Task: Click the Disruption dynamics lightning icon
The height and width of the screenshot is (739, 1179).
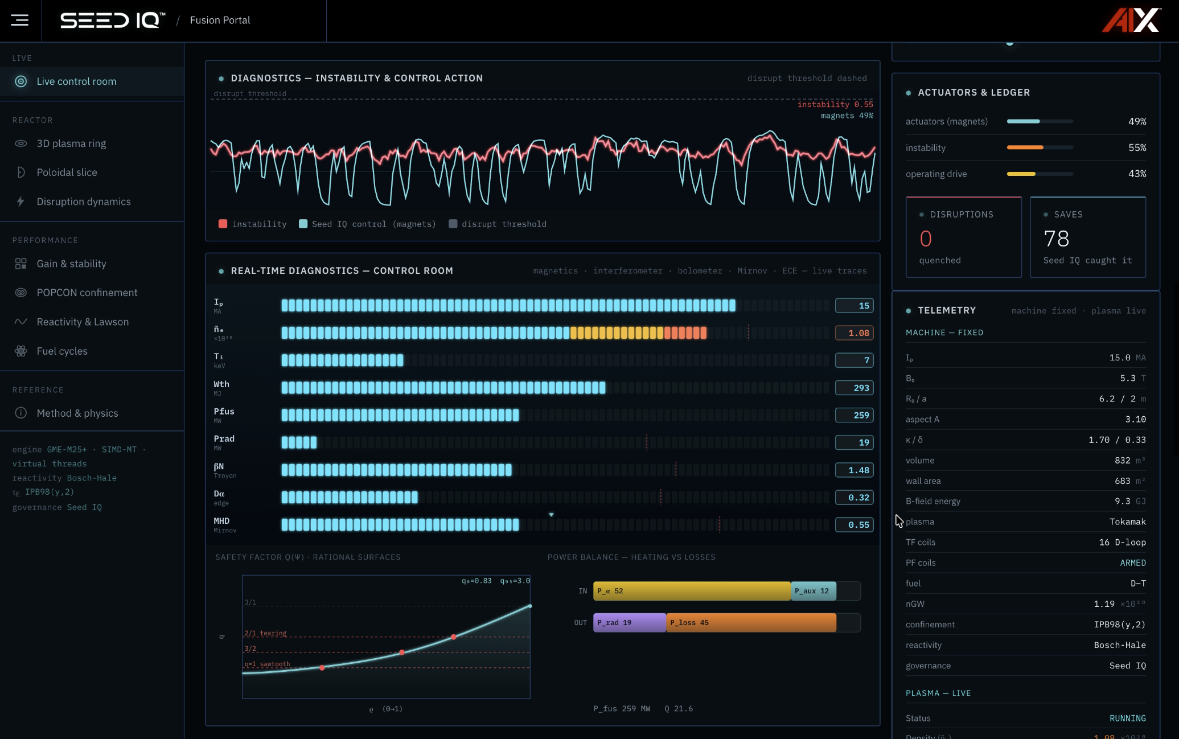Action: (x=21, y=202)
